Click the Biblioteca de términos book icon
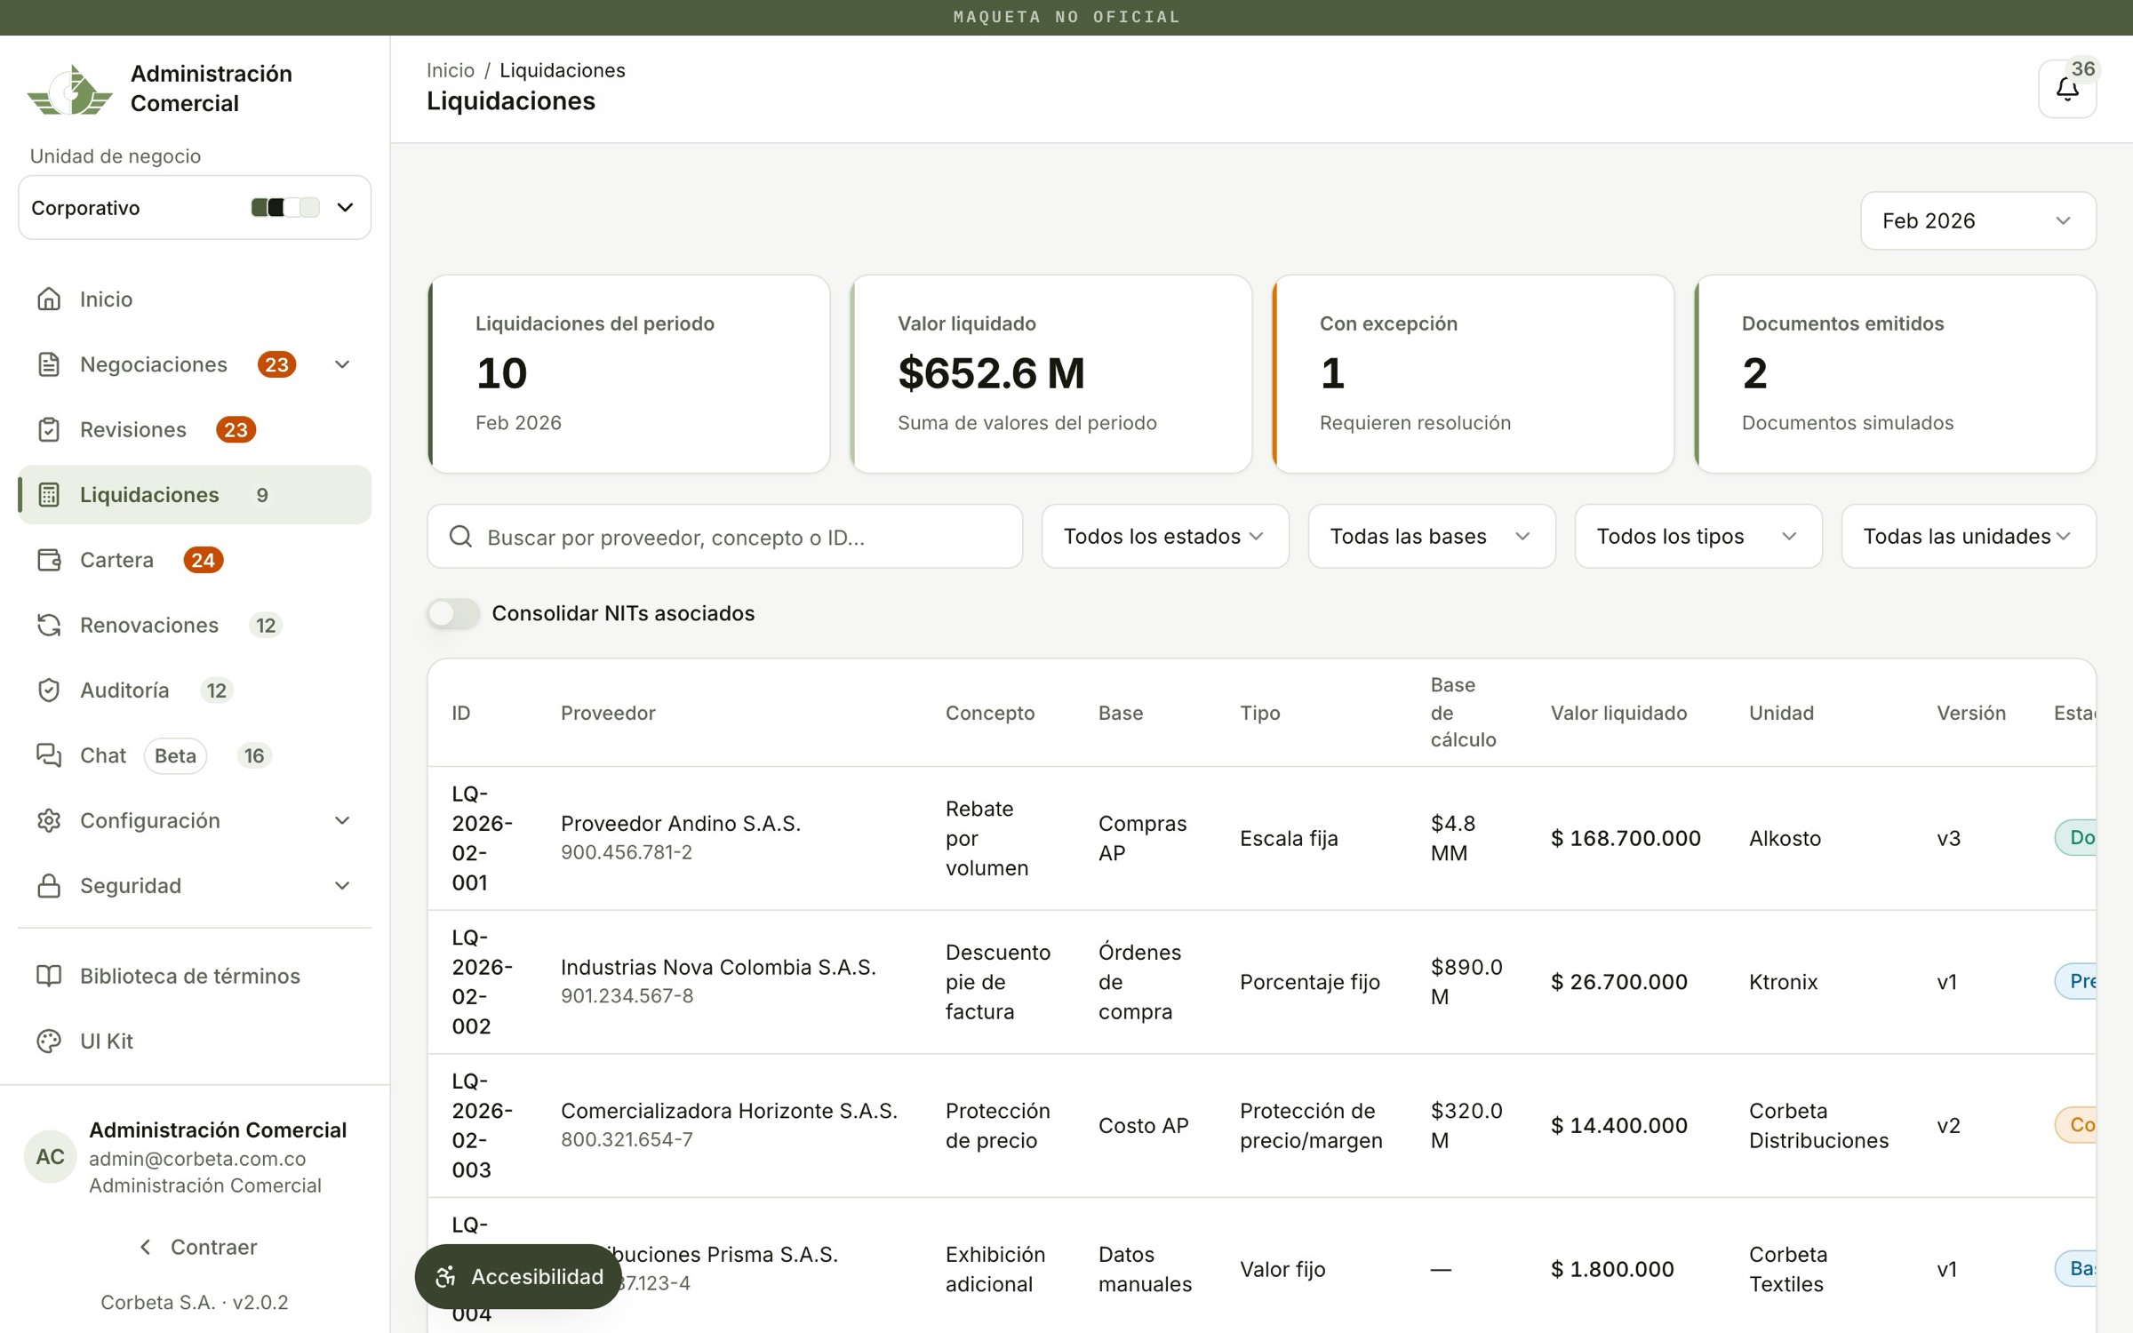The width and height of the screenshot is (2133, 1333). pos(49,976)
